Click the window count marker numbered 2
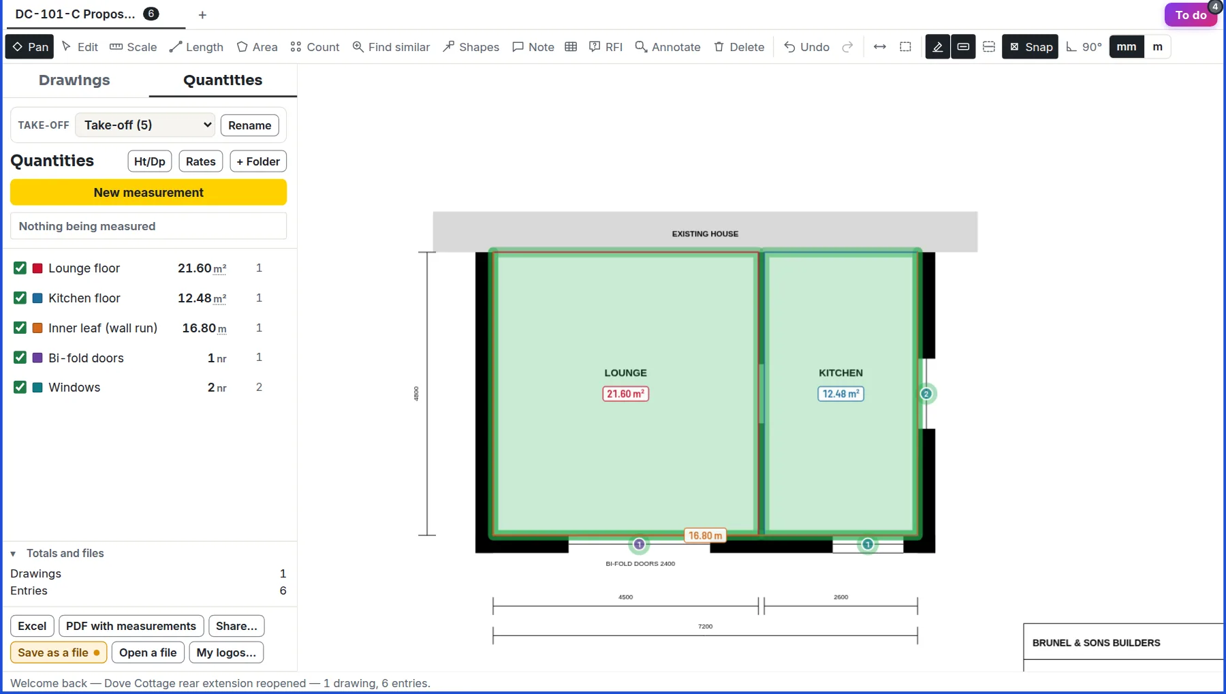The height and width of the screenshot is (694, 1226). point(926,394)
